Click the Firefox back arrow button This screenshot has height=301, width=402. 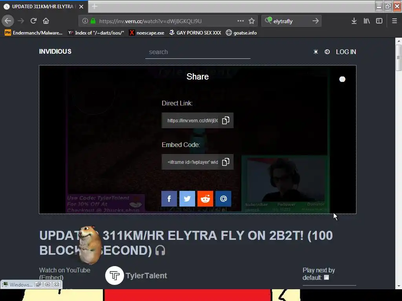click(x=8, y=21)
